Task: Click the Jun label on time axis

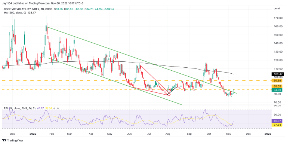Action: pyautogui.click(x=130, y=134)
